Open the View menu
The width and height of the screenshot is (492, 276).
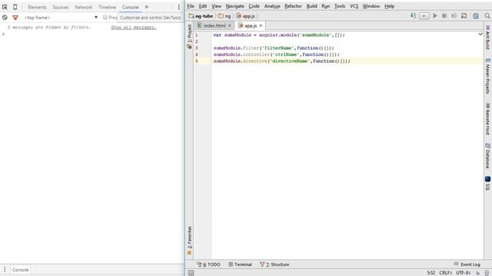216,6
